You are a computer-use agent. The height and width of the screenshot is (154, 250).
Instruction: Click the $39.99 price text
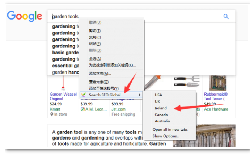click(x=86, y=104)
